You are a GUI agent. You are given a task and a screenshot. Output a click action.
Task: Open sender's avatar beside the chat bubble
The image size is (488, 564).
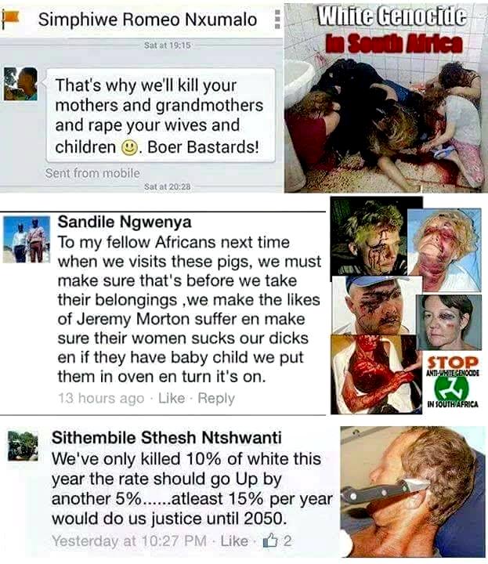coord(20,84)
